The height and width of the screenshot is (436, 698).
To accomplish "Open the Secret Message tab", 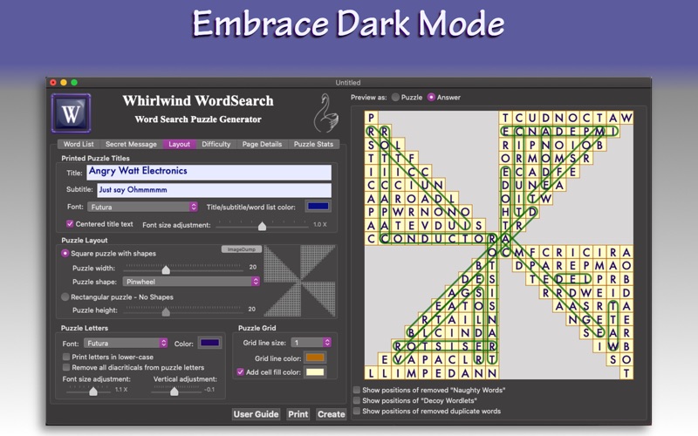I will coord(131,144).
